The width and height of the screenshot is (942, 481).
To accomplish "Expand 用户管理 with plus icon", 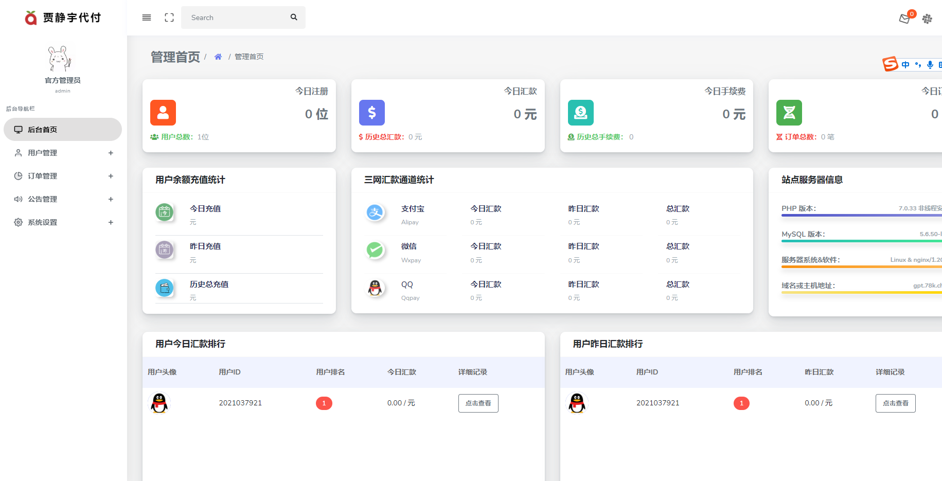I will coord(111,153).
